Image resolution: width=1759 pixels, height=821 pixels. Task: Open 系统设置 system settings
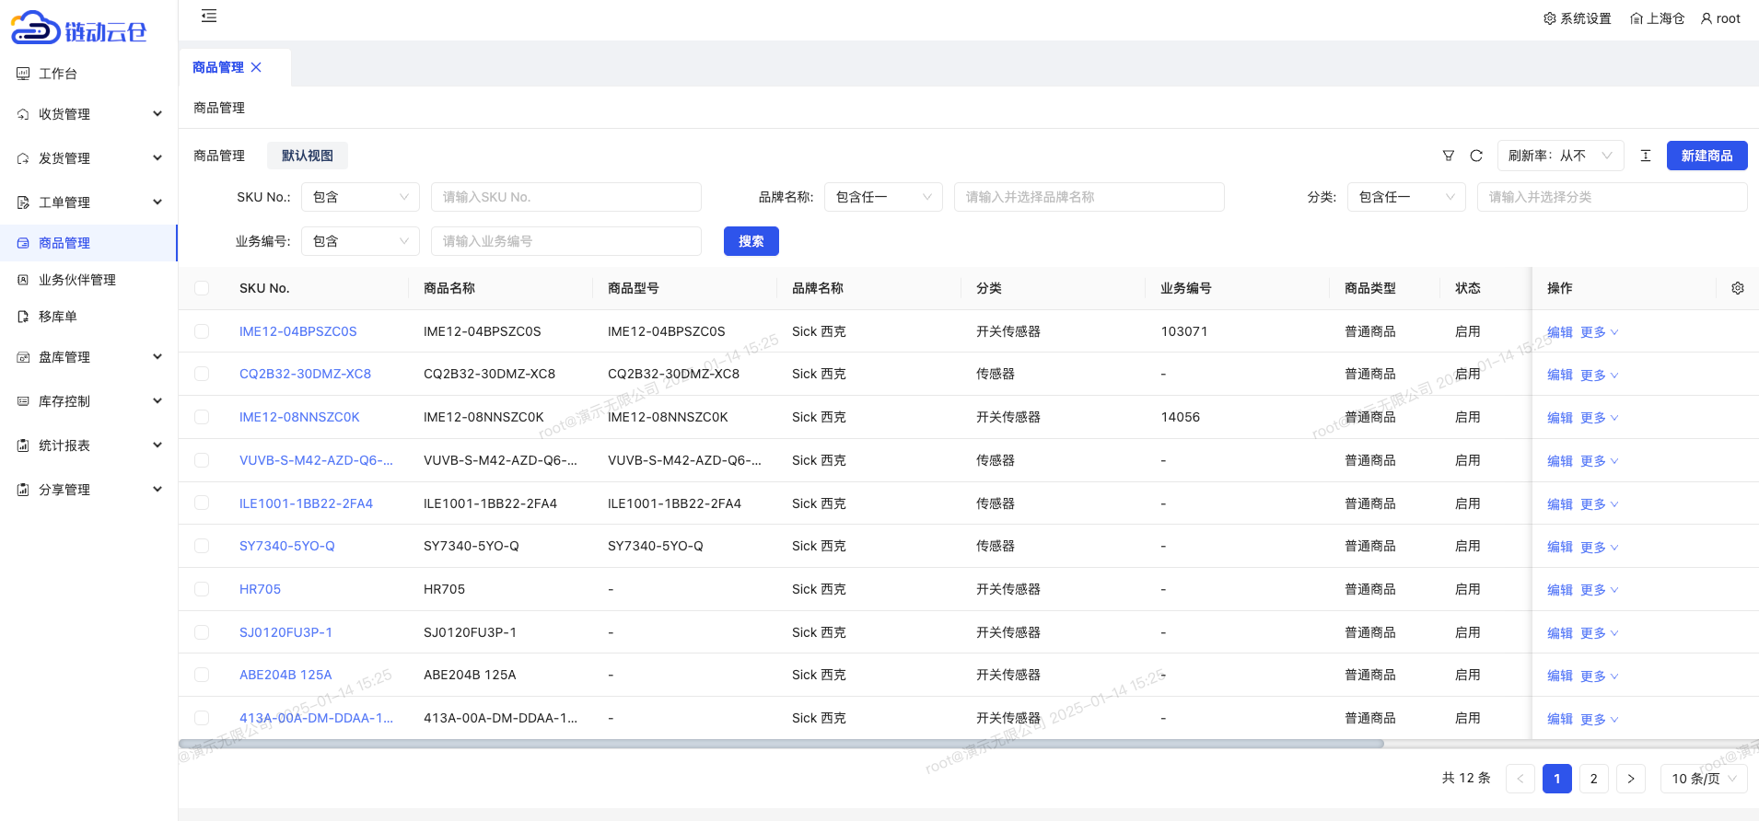click(1578, 18)
